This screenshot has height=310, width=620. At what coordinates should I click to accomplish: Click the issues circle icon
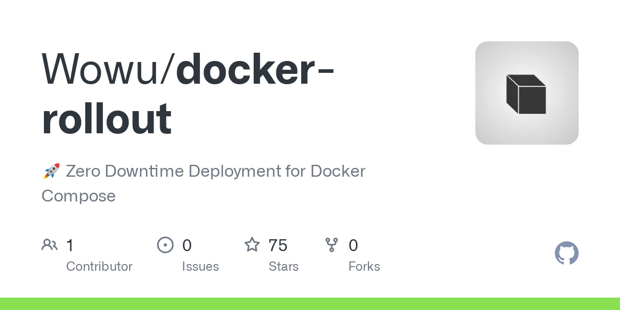pyautogui.click(x=165, y=245)
